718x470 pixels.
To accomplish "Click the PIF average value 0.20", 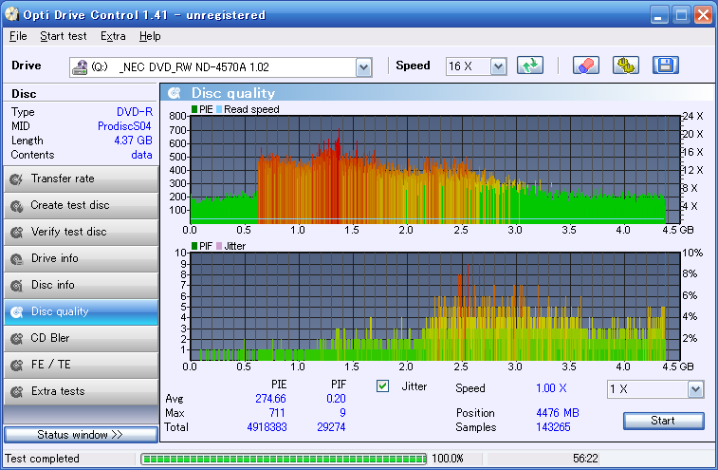I will pos(336,399).
